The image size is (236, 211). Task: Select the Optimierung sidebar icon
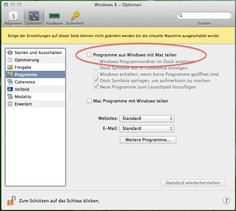pos(10,60)
